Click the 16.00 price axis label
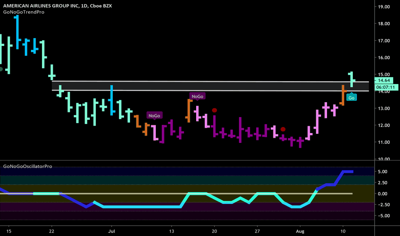 [x=384, y=57]
